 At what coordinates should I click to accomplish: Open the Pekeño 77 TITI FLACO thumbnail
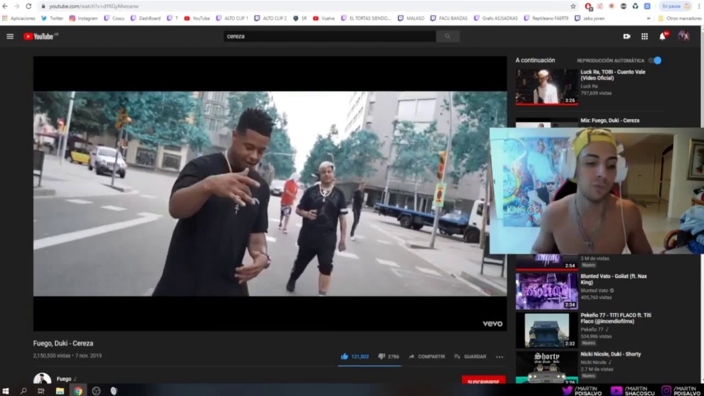pyautogui.click(x=547, y=330)
